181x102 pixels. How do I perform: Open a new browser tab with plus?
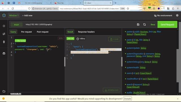tap(115, 3)
